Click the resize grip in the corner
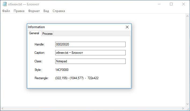The image size is (190, 111). pyautogui.click(x=188, y=109)
